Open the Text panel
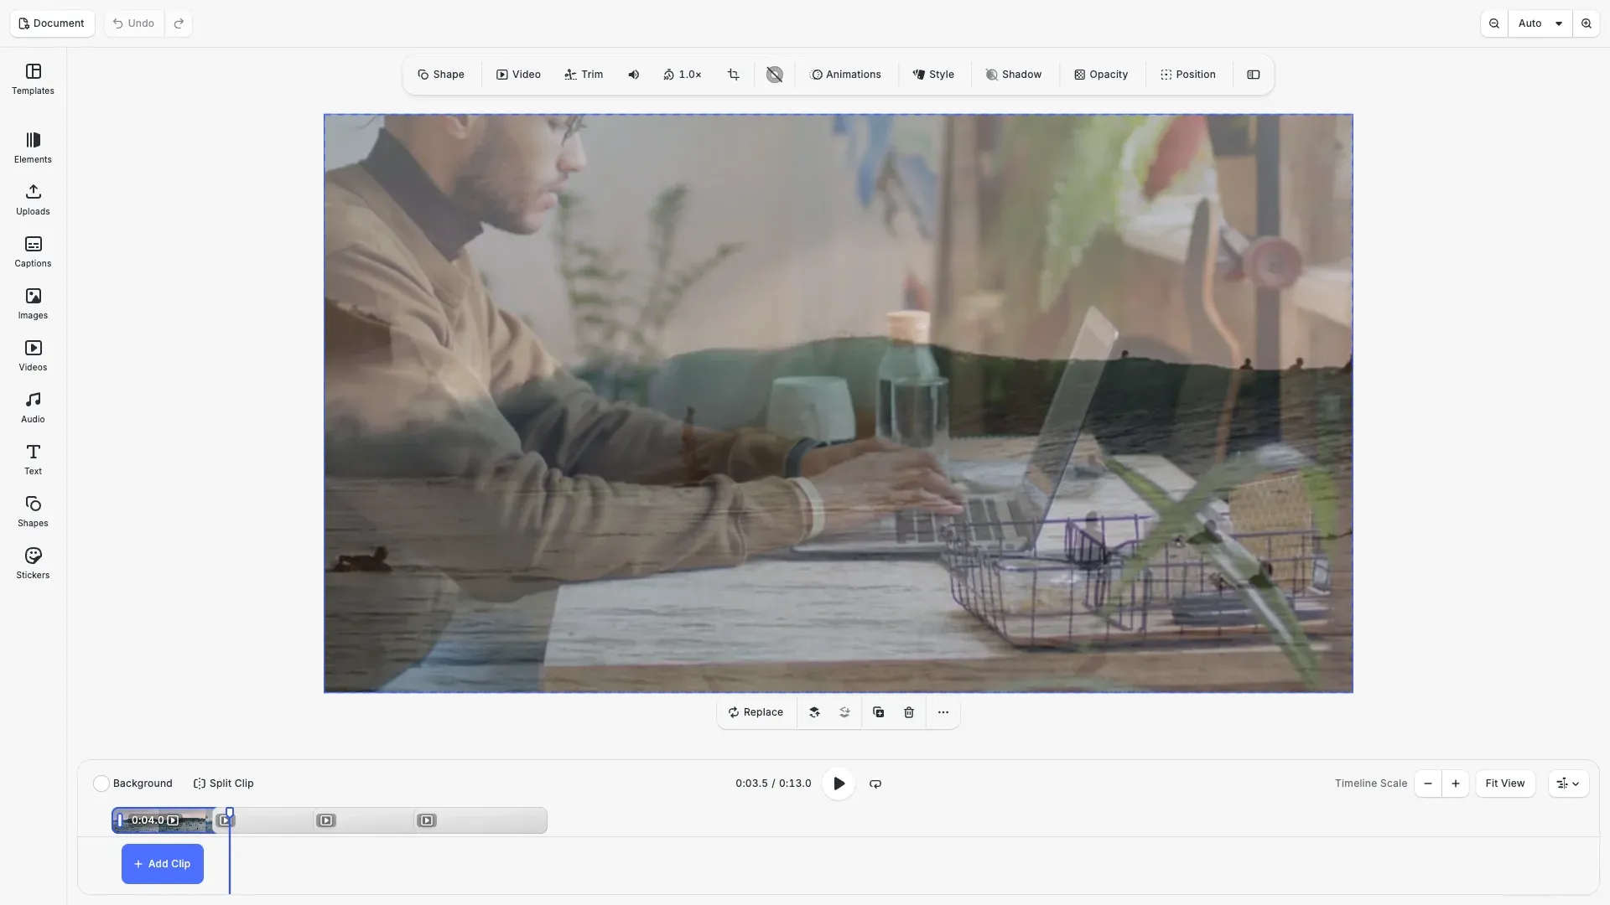The height and width of the screenshot is (905, 1610). tap(33, 460)
